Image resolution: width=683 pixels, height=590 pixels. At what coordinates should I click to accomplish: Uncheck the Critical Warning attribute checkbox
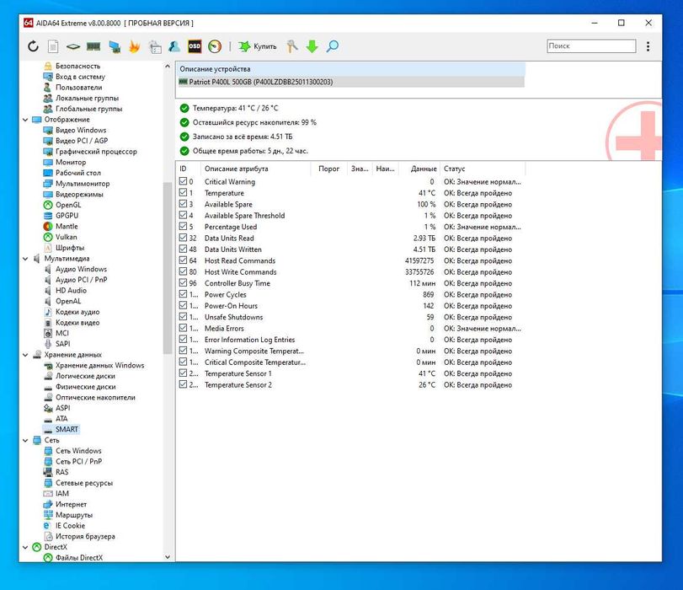(x=184, y=181)
